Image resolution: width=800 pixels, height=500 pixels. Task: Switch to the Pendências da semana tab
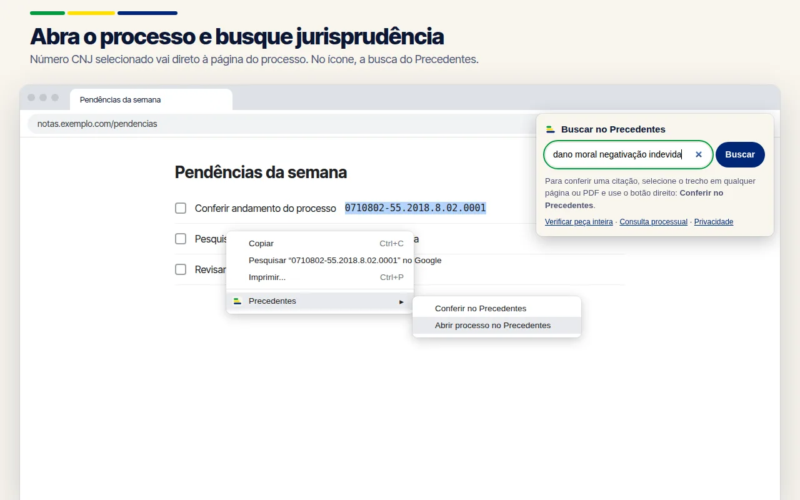point(151,100)
